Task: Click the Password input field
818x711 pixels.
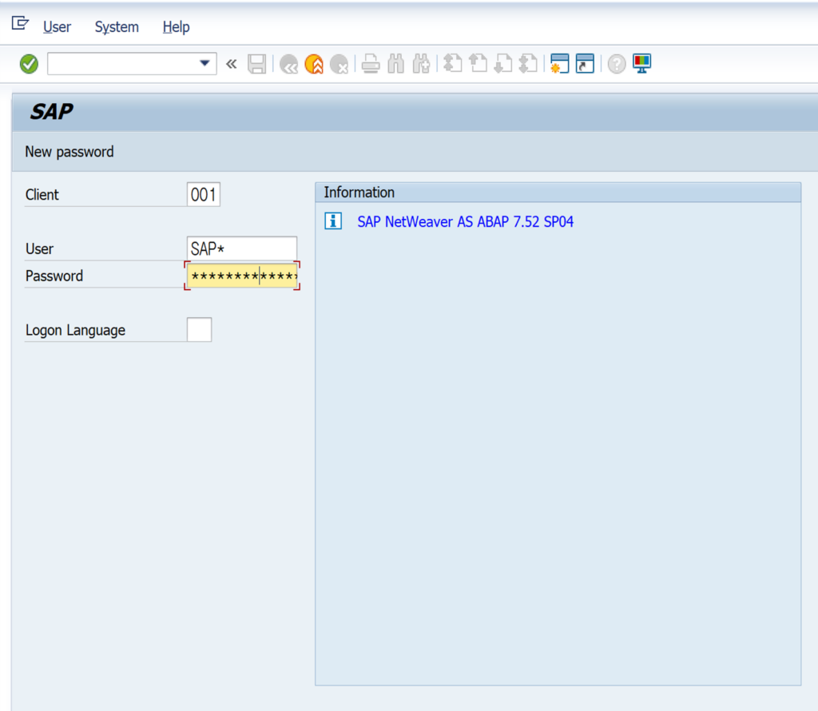Action: (x=242, y=276)
